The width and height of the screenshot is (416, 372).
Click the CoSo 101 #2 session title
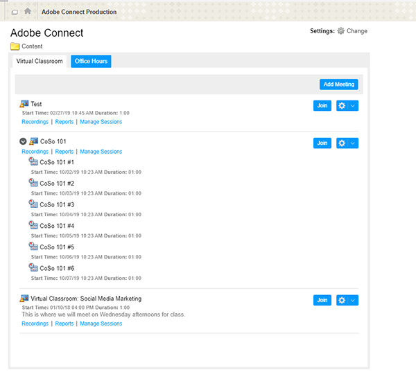tap(57, 183)
